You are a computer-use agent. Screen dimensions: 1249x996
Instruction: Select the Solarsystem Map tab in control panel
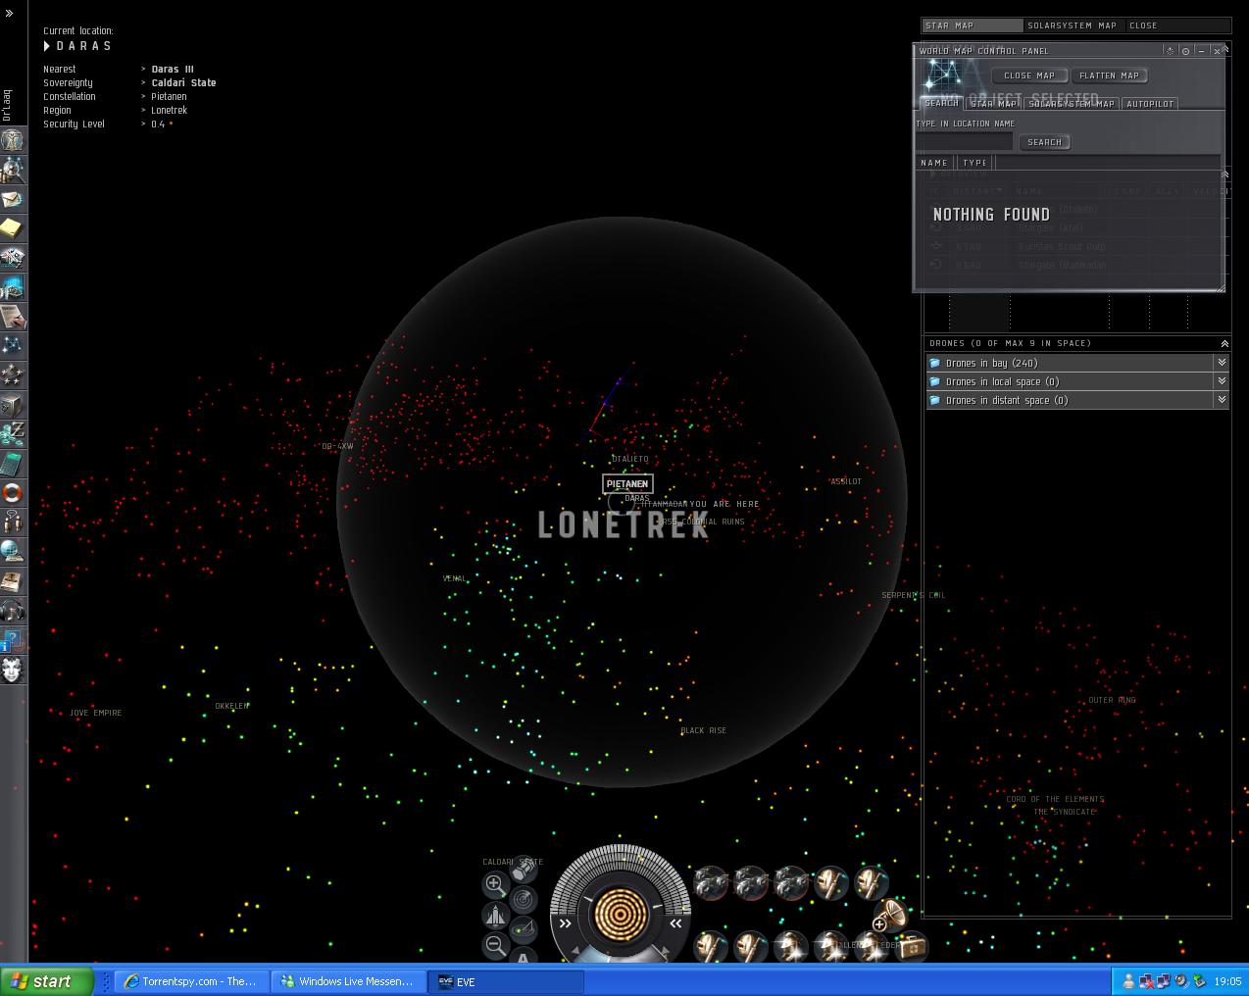[1072, 104]
